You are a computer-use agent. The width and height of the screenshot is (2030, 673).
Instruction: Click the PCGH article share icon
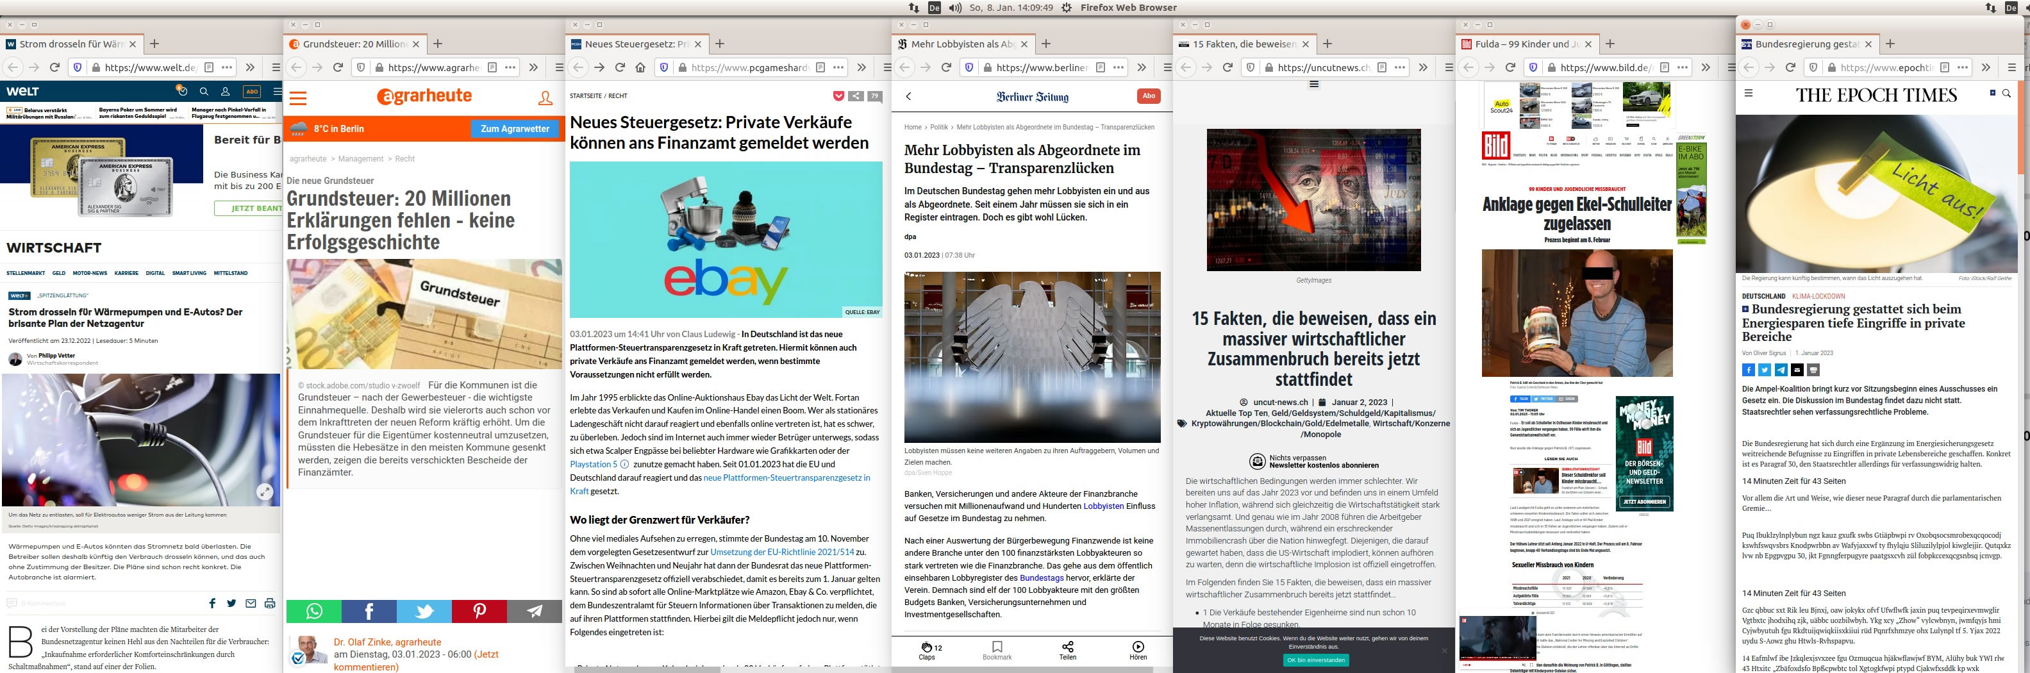[856, 96]
